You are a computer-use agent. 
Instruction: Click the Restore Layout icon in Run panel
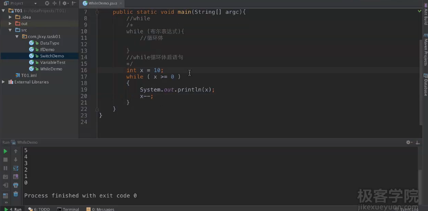(x=5, y=195)
